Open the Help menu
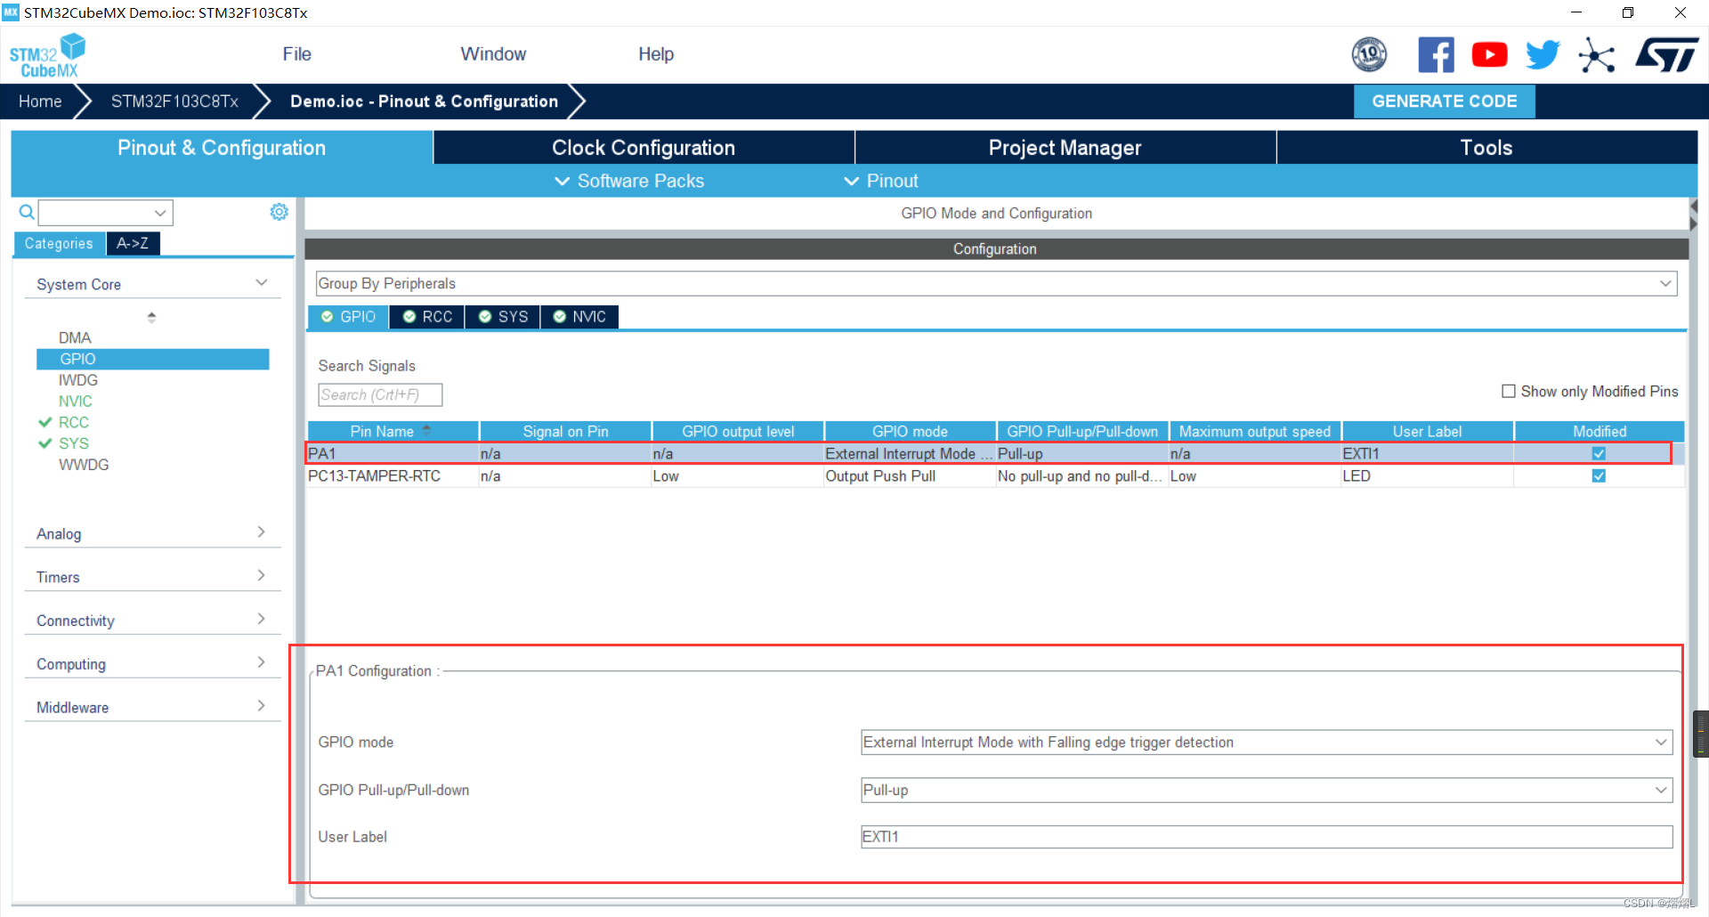The image size is (1709, 917). 656,54
